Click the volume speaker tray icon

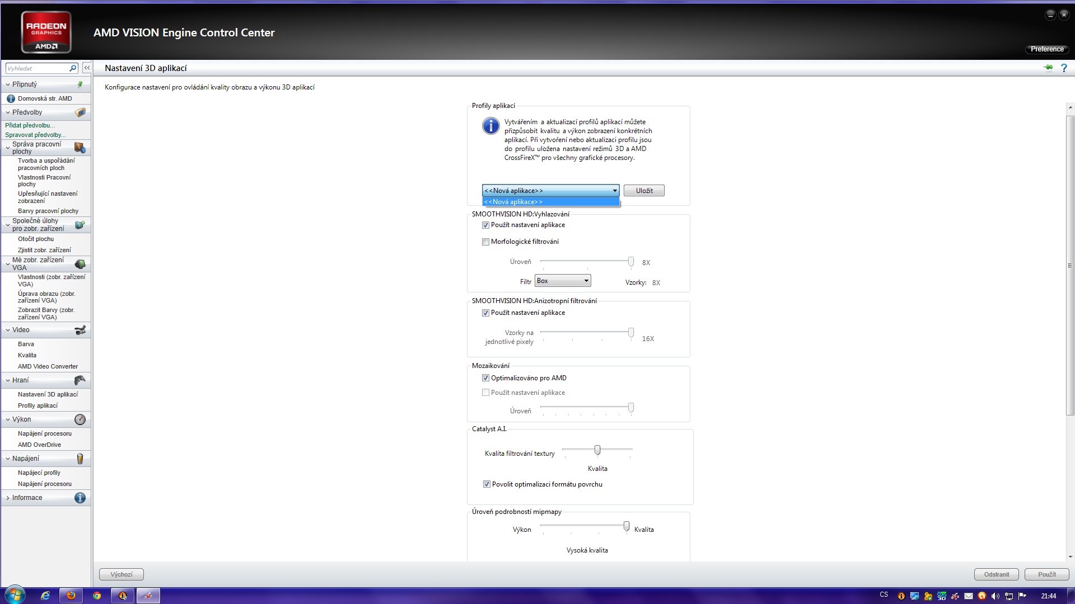pyautogui.click(x=995, y=596)
